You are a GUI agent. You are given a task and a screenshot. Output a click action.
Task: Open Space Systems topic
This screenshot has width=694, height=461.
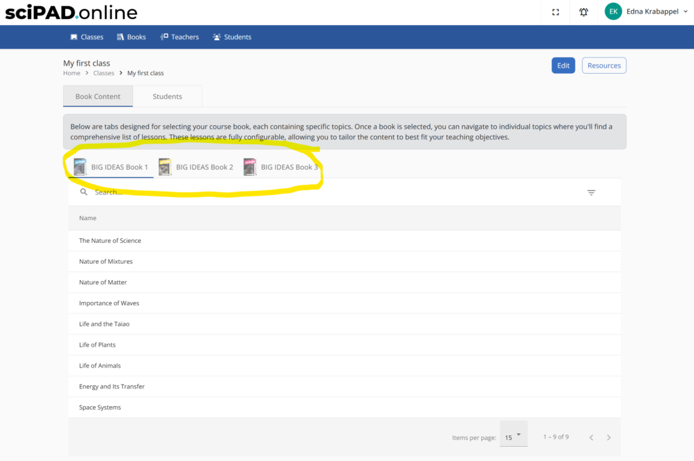[345, 407]
